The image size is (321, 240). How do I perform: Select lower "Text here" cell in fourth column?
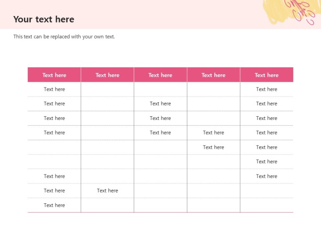213,147
